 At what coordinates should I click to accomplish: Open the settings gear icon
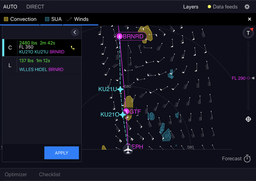(247, 7)
